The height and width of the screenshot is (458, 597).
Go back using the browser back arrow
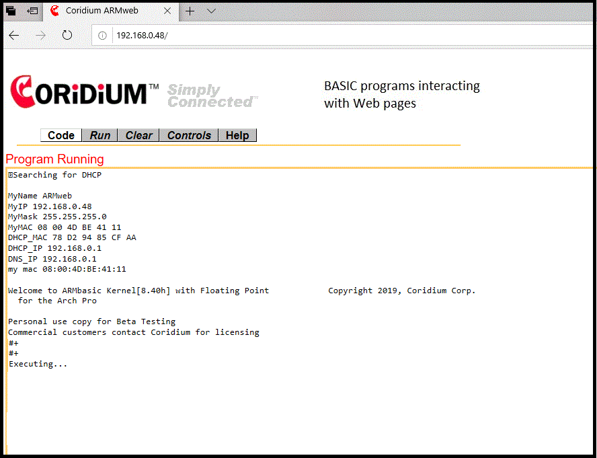pos(14,36)
